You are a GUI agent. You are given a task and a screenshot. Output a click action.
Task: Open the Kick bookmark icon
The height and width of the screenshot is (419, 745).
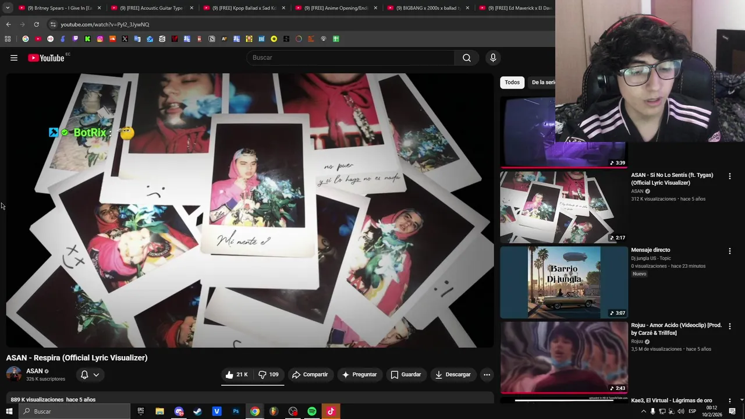(87, 39)
